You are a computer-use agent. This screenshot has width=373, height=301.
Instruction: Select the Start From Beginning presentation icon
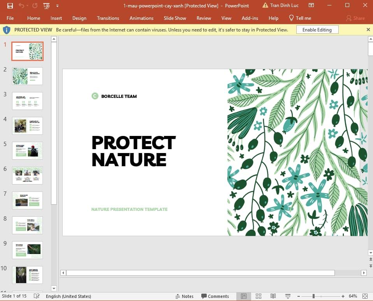pyautogui.click(x=46, y=5)
